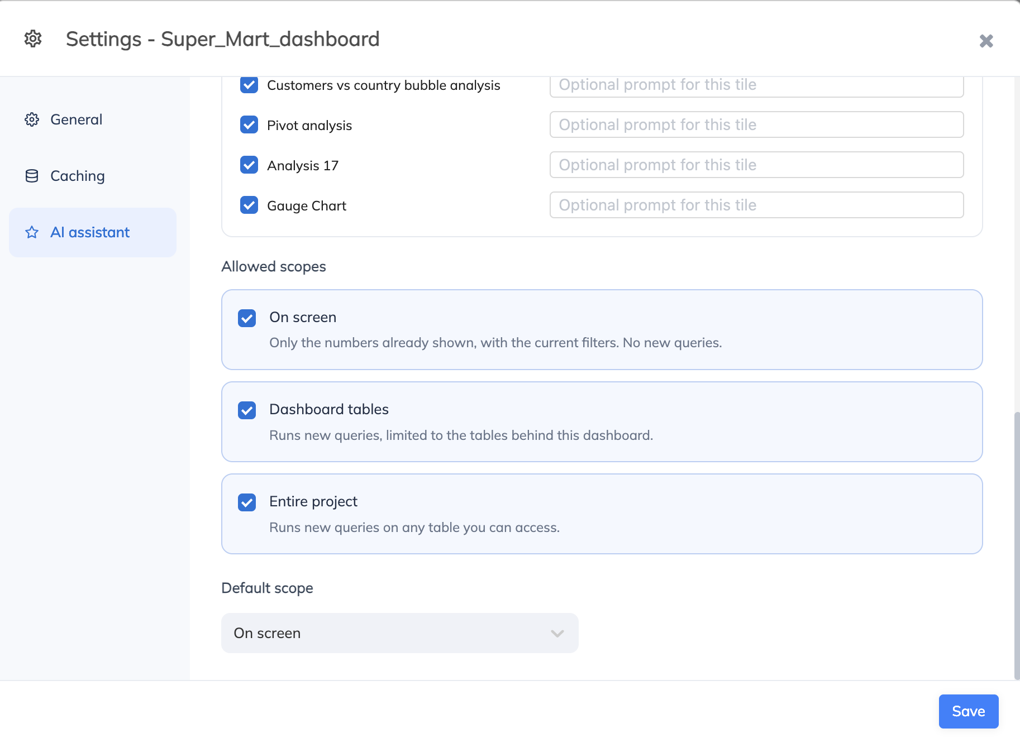Click 'Settings - Super_Mart_dashboard' title text
This screenshot has width=1020, height=738.
(223, 39)
